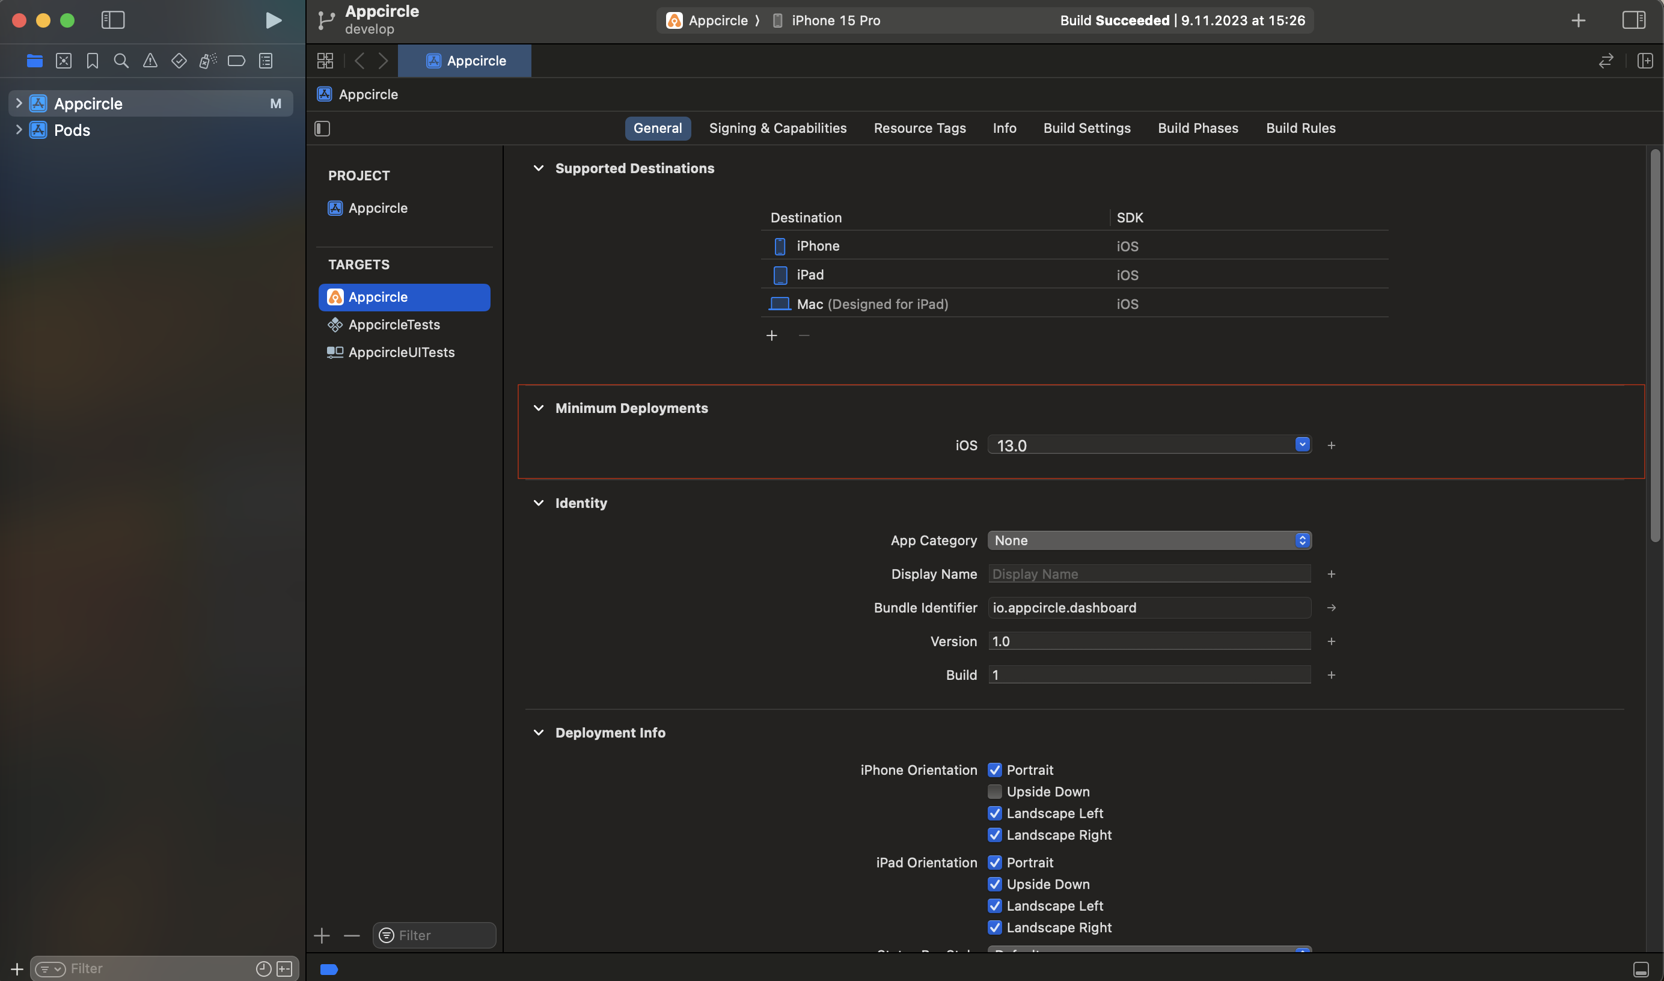This screenshot has width=1664, height=981.
Task: Show recently changed files filter
Action: 263,968
